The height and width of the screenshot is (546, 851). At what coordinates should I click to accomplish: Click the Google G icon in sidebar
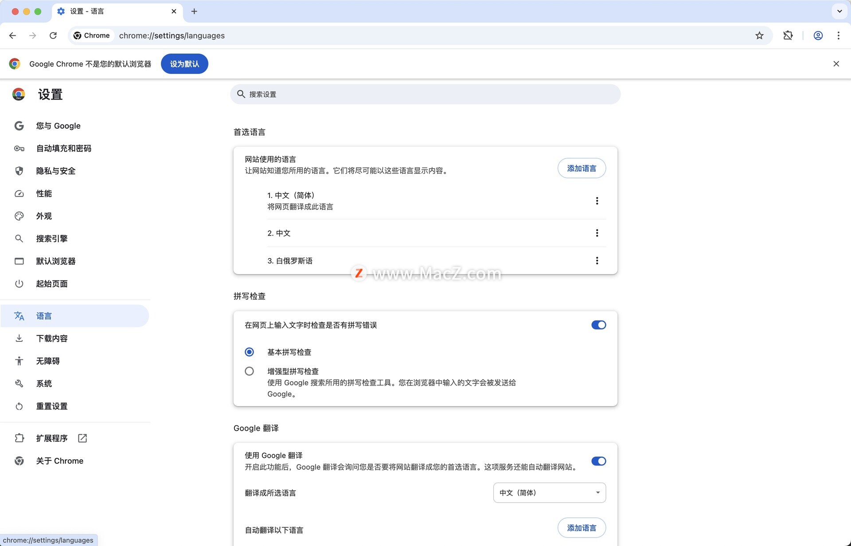[19, 126]
